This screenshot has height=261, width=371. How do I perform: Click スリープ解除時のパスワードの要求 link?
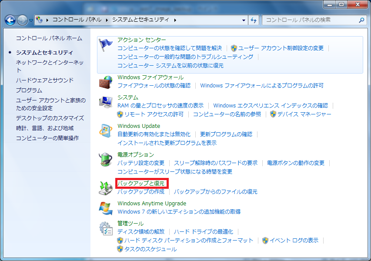pyautogui.click(x=216, y=163)
